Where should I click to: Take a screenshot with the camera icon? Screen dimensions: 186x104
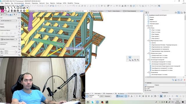[15, 11]
